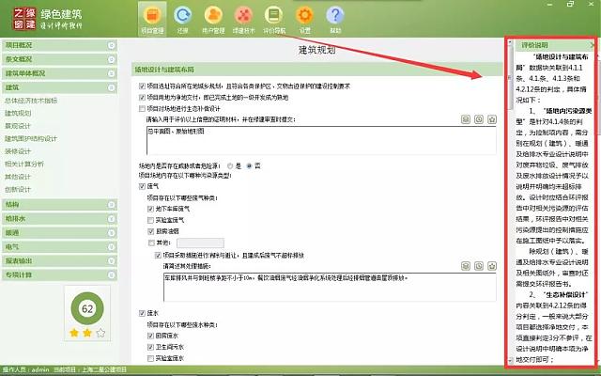This screenshot has width=601, height=376.
Task: Open 装修设计 in the sidebar
Action: (x=18, y=151)
